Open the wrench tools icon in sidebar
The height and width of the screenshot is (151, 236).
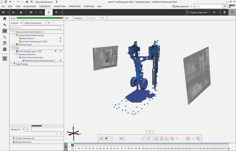coord(5,25)
